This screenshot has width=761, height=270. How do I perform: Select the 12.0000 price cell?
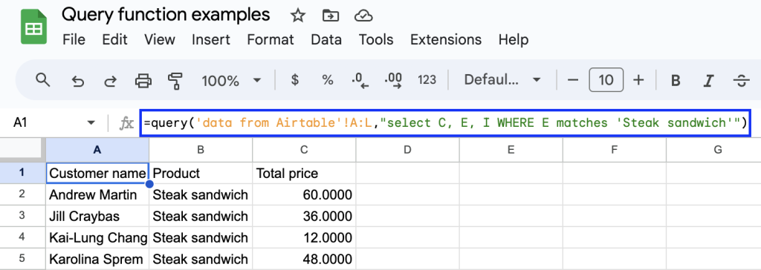[x=304, y=238]
